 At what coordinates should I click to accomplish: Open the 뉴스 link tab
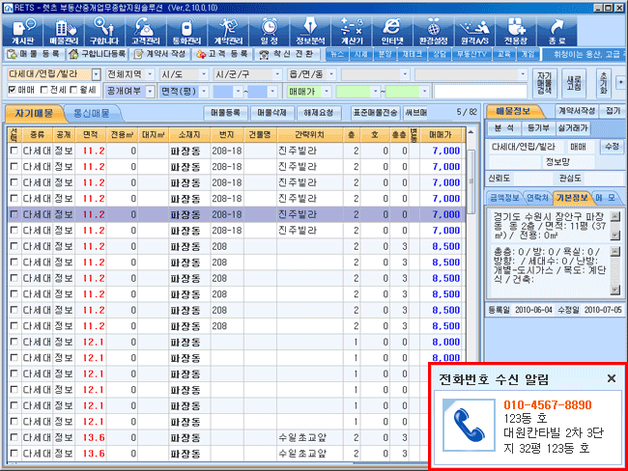[337, 54]
